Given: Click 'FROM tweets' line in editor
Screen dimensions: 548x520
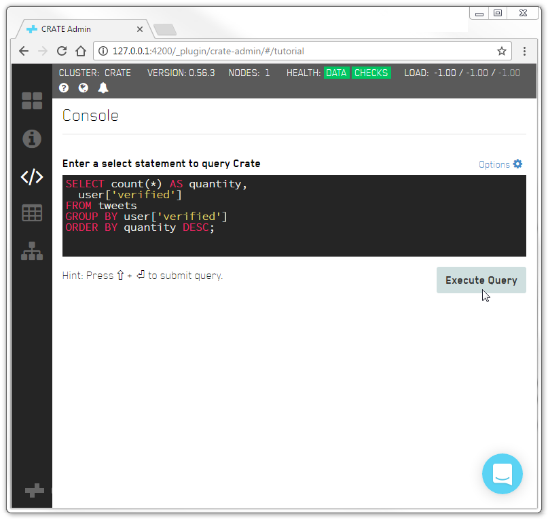Looking at the screenshot, I should (x=101, y=206).
